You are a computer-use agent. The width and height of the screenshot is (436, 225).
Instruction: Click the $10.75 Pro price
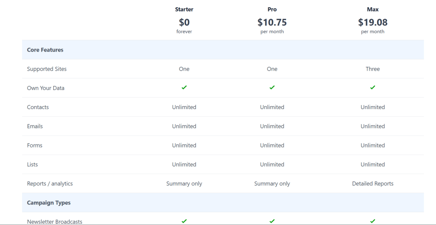[272, 22]
